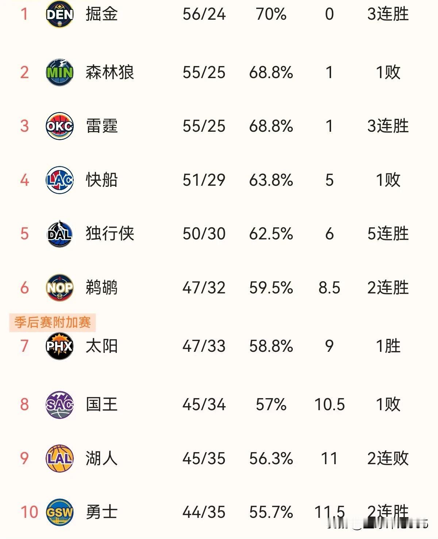The width and height of the screenshot is (438, 539).
Task: Click the LAC Clippers team logo
Action: (60, 180)
